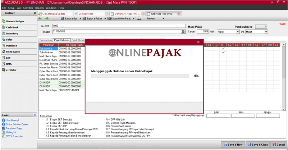Open the RMA module
288x150 pixels.
tap(9, 64)
